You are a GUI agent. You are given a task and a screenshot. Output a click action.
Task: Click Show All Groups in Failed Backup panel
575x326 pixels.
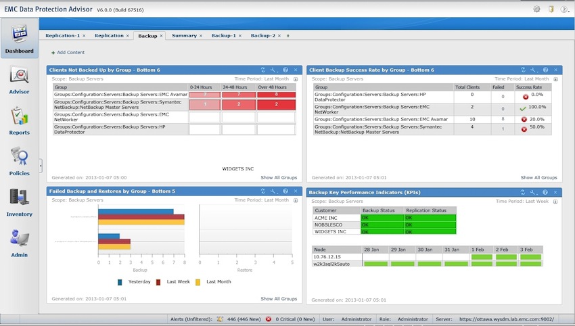point(279,299)
